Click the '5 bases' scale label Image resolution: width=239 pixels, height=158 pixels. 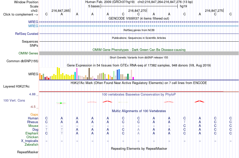(94, 6)
